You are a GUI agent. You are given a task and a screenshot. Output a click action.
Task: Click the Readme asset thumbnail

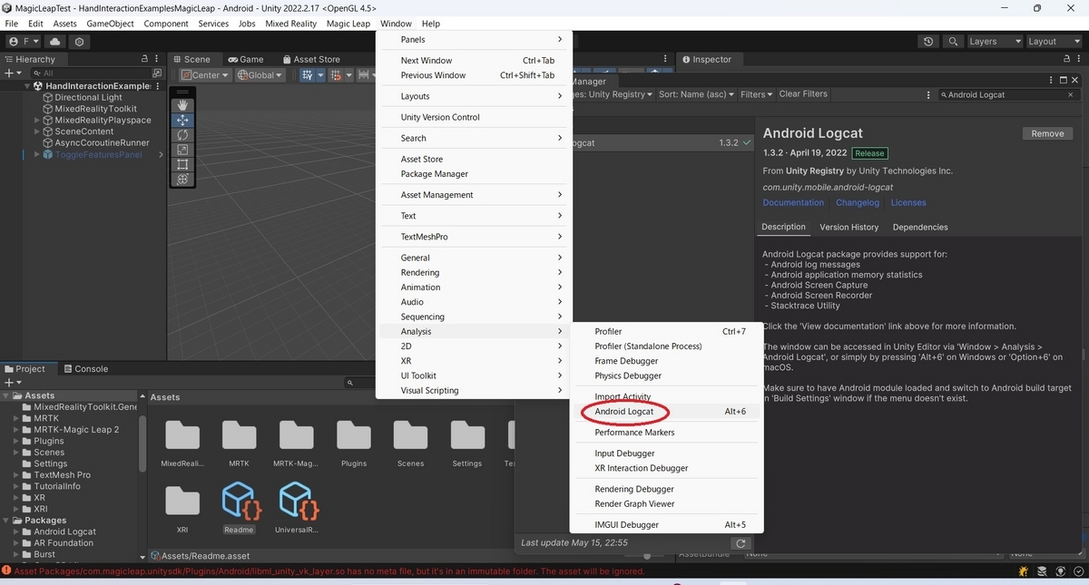240,502
